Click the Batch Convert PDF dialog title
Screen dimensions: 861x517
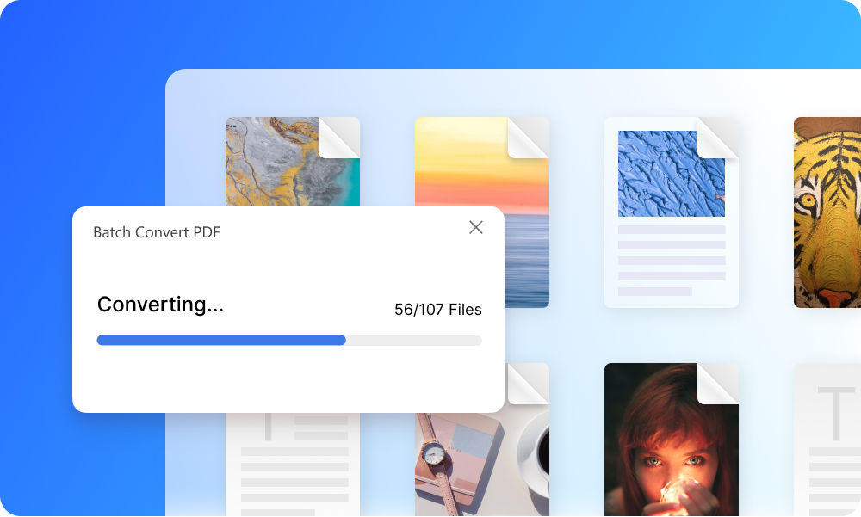[x=156, y=232]
